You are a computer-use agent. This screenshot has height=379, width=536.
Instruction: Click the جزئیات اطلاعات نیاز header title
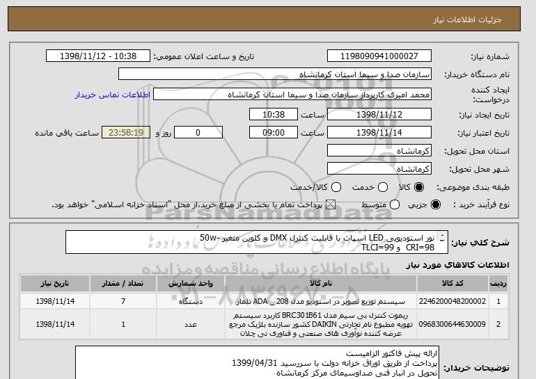(x=467, y=19)
